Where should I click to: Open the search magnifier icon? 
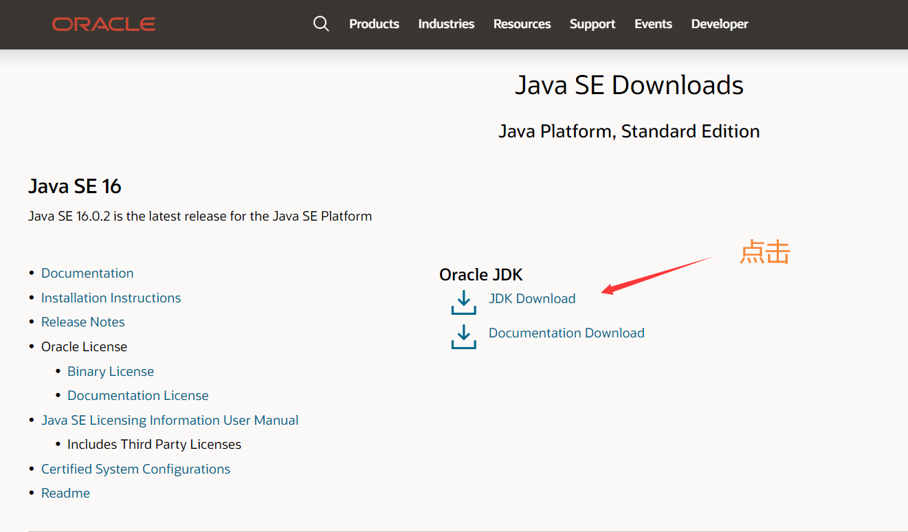321,23
